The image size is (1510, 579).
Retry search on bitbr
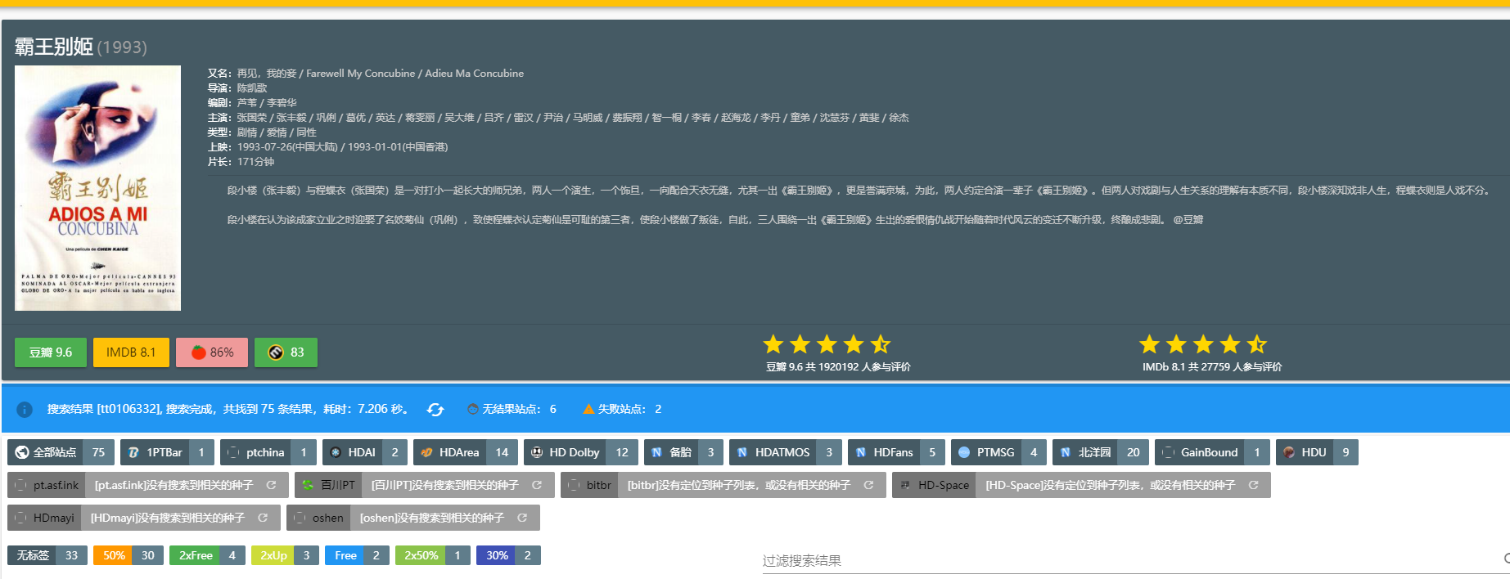(868, 485)
